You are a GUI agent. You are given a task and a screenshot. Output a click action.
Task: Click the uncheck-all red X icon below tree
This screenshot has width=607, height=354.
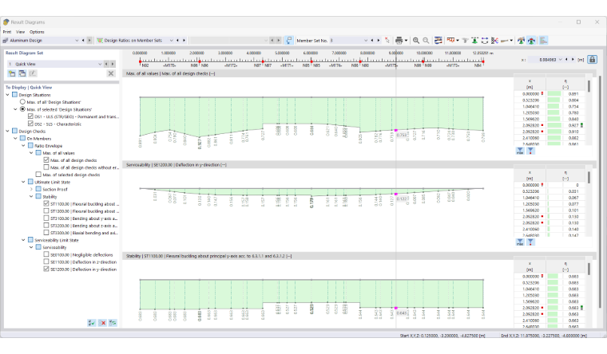(102, 323)
